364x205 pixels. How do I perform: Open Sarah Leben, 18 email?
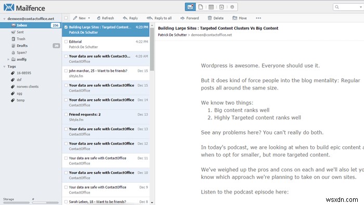coord(106,201)
